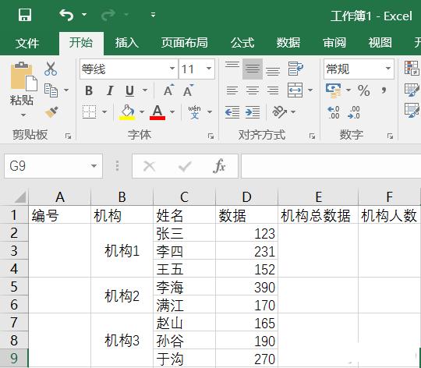Viewport: 421px width, 368px height.
Task: Decrease font size with smaller A
Action: pos(188,90)
